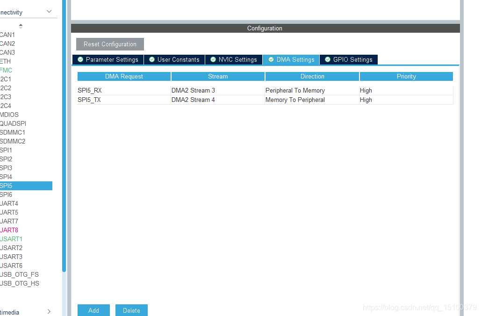Click the Stream column header
This screenshot has width=481, height=316.
[x=218, y=76]
